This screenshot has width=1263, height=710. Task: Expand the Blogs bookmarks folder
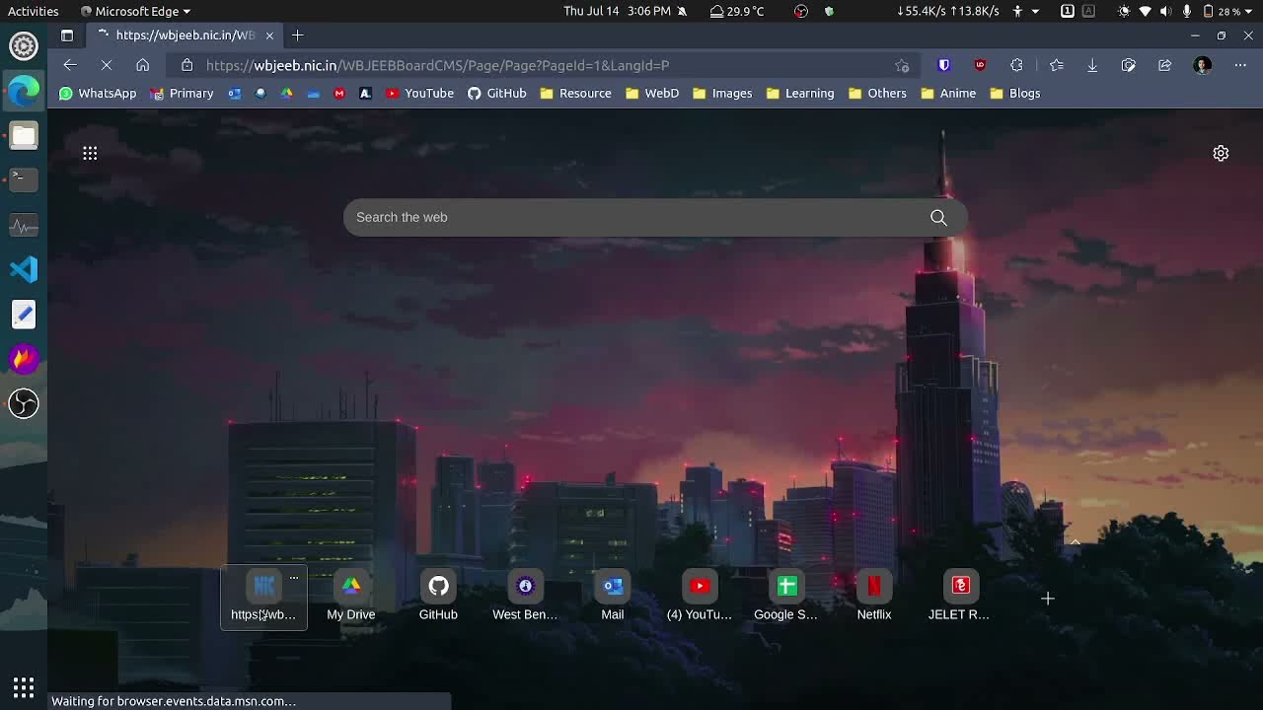[x=1014, y=94]
